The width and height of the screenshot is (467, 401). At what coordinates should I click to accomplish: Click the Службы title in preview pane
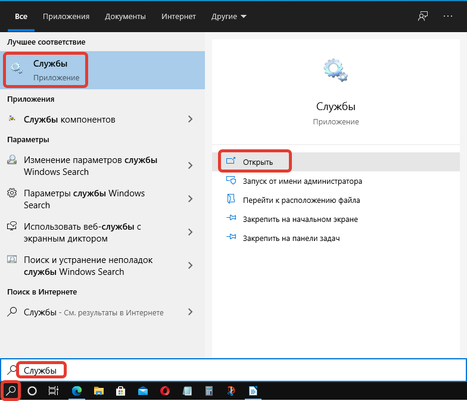tap(336, 106)
